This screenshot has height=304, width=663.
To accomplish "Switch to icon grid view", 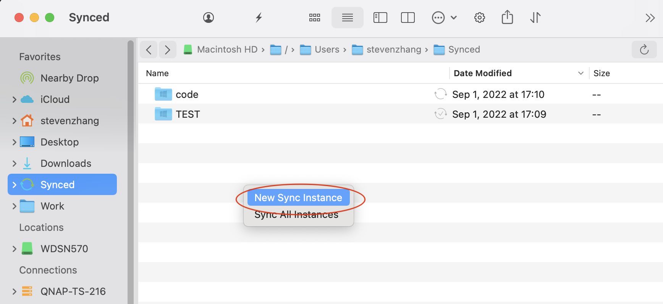I will pos(314,18).
